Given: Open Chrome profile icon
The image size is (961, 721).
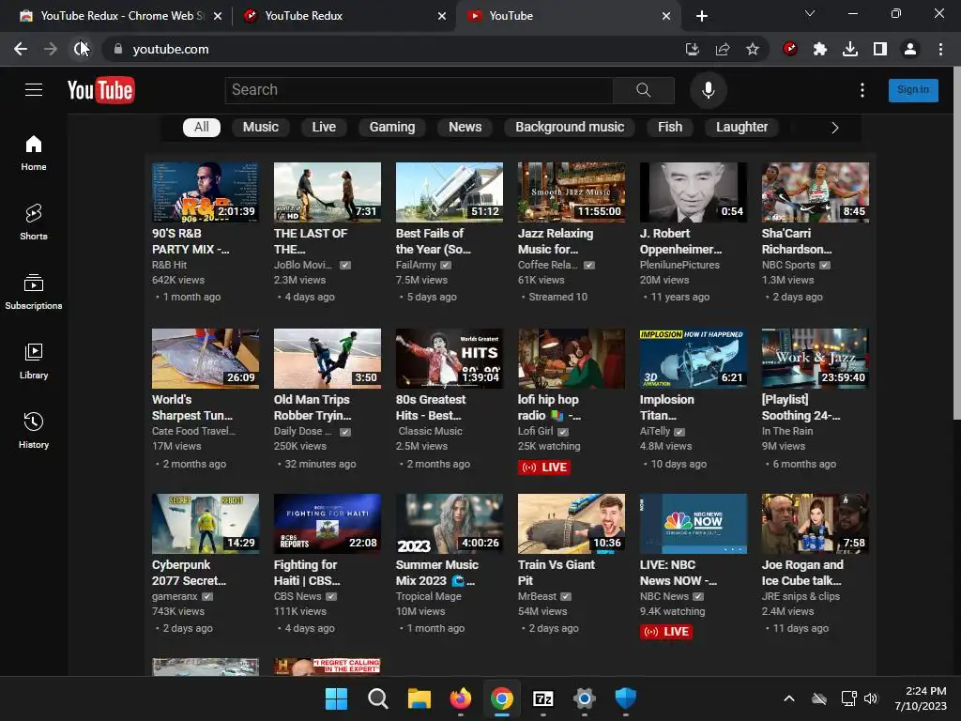Looking at the screenshot, I should [x=910, y=49].
